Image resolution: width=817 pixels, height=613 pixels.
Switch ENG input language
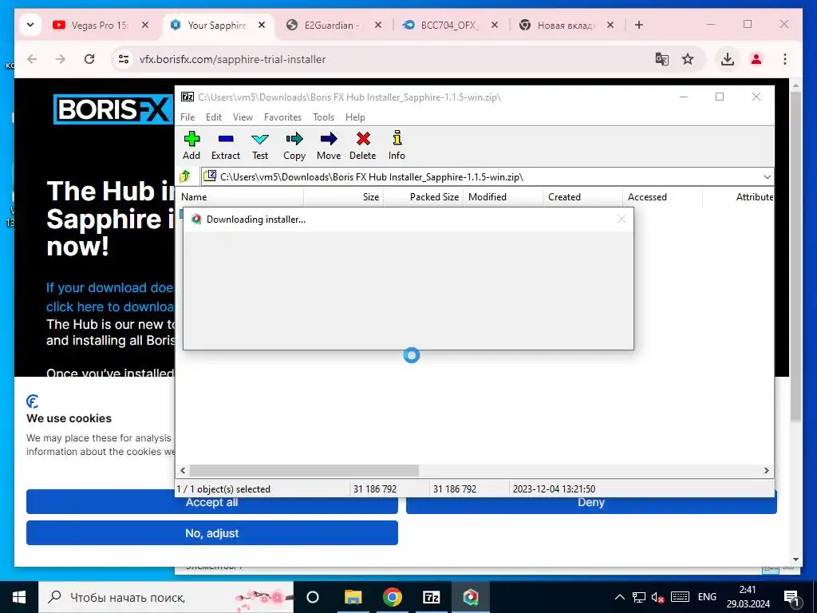[x=707, y=597]
